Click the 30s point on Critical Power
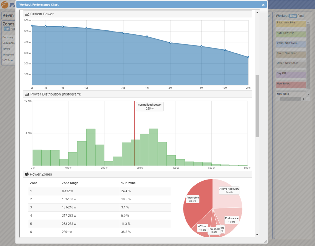Image resolution: width=315 pixels, height=246 pixels. [123, 33]
